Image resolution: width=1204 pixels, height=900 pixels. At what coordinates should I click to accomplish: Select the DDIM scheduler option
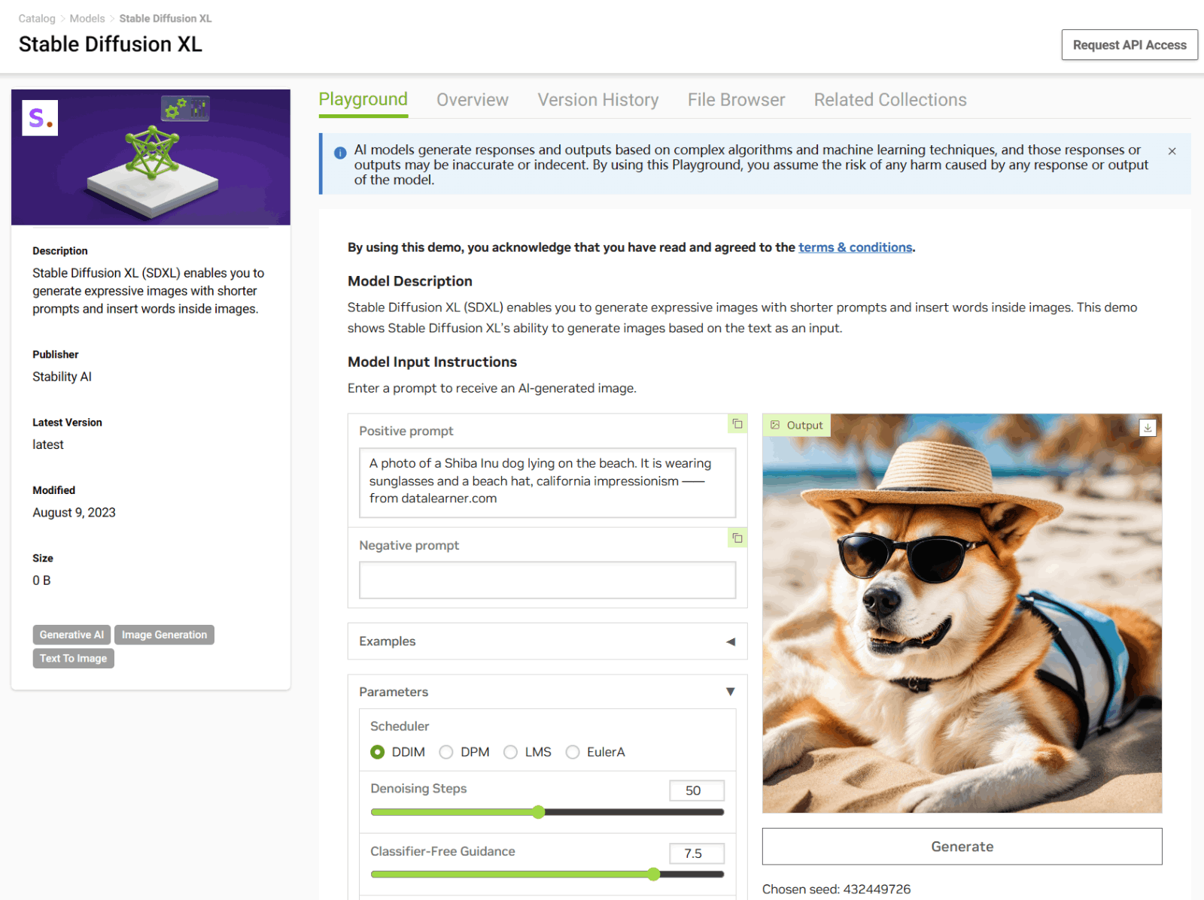point(378,752)
